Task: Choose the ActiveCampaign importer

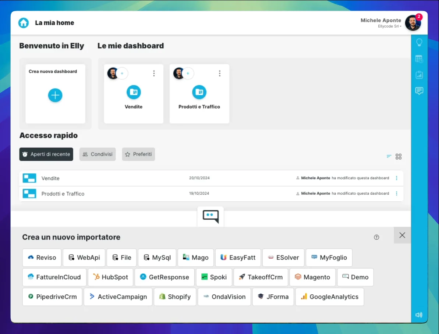Action: (118, 297)
